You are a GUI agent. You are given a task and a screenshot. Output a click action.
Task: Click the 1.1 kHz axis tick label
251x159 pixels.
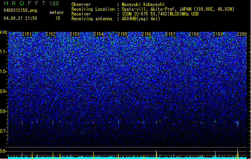[4, 52]
